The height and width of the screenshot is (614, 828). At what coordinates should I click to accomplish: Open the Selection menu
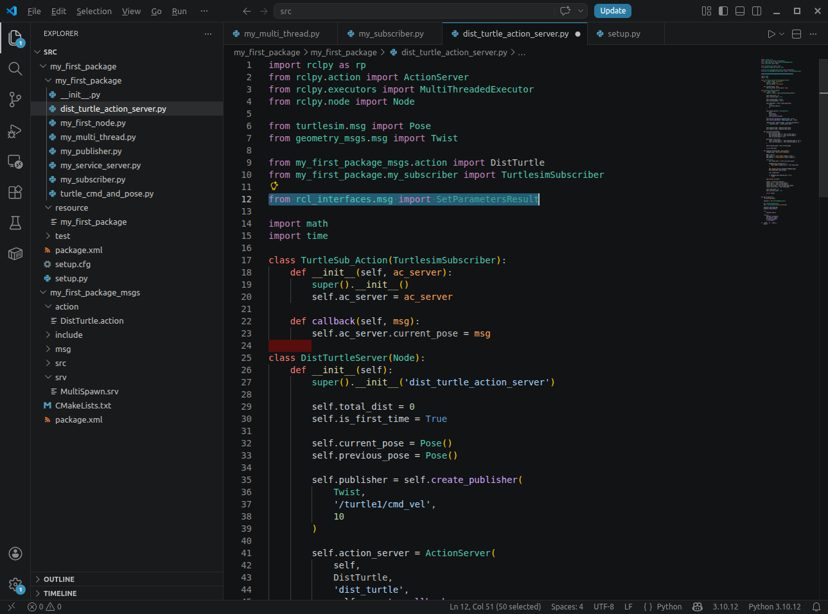click(94, 11)
